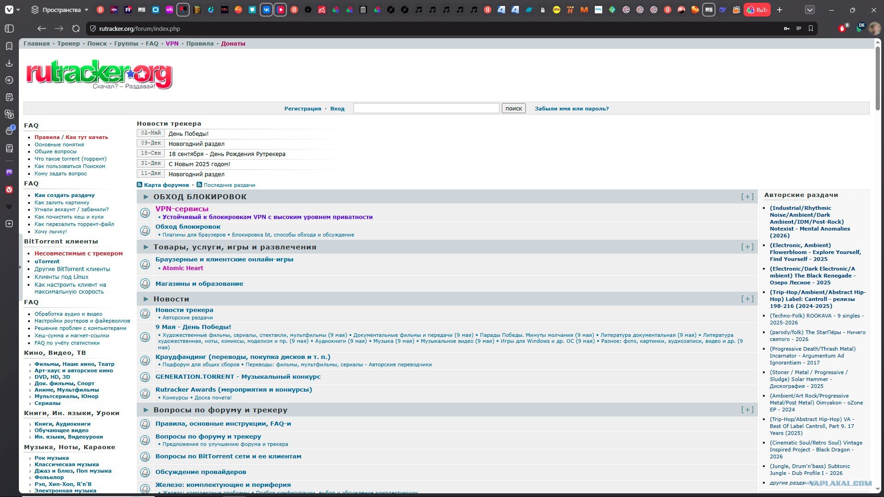Open День Победы! tracker news item
Screen dimensions: 884x497
click(189, 134)
